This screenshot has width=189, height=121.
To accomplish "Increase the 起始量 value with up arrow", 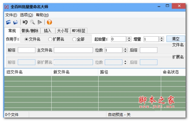I will click(x=129, y=38).
